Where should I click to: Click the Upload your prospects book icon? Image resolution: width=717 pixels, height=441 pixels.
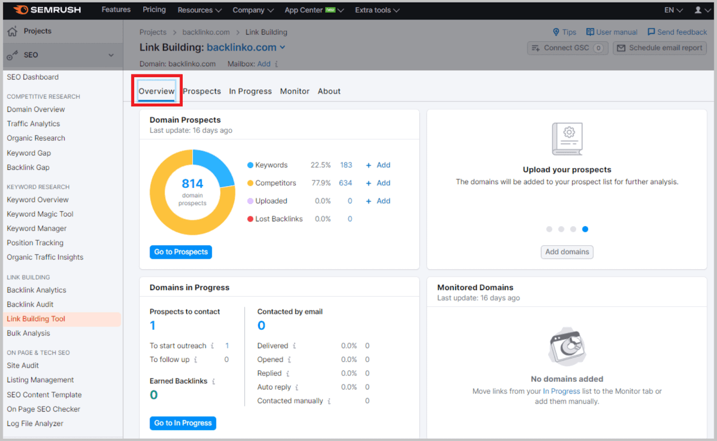coord(567,139)
